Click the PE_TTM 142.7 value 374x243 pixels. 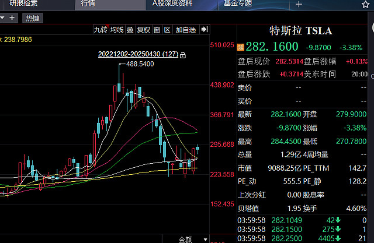pos(357,168)
